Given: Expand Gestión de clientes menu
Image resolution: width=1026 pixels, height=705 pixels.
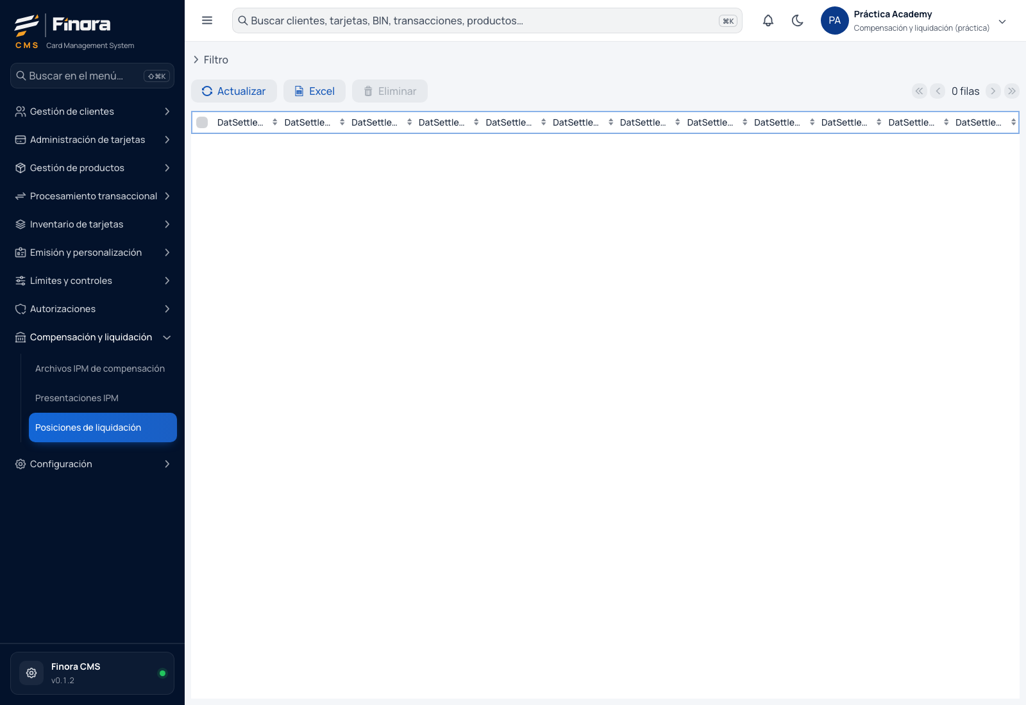Looking at the screenshot, I should (x=92, y=112).
